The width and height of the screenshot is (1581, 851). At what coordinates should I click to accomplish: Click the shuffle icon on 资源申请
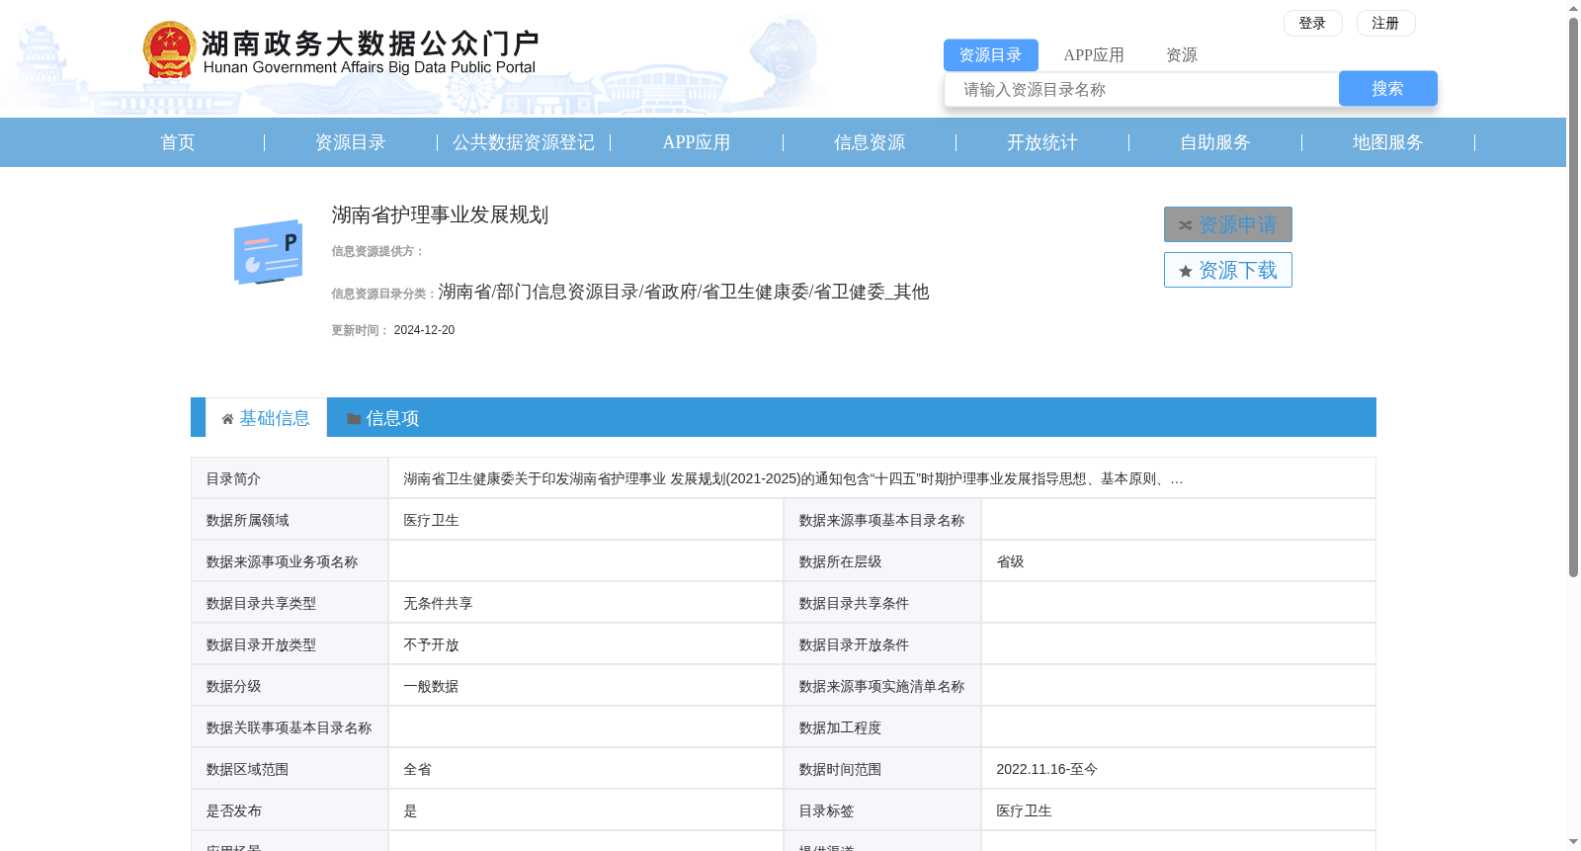[1185, 225]
